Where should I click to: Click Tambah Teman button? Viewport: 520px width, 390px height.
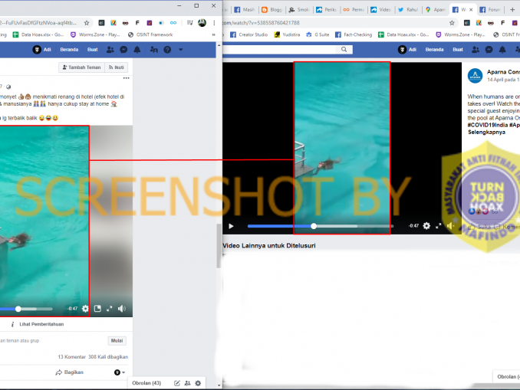click(x=81, y=67)
